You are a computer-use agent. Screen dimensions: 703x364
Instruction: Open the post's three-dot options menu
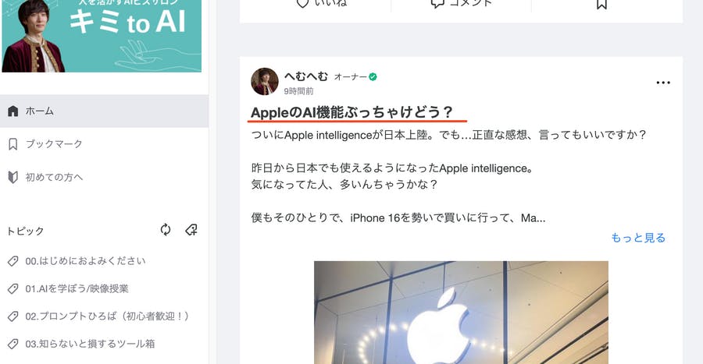pos(663,83)
